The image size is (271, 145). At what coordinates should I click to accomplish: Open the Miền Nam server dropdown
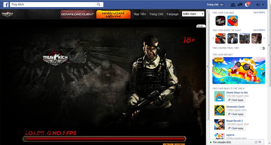tap(193, 14)
